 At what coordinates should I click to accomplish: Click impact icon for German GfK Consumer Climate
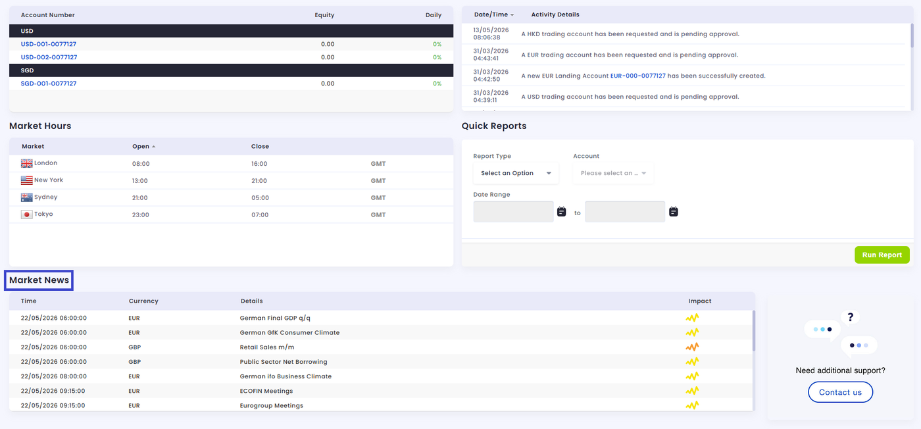(692, 332)
